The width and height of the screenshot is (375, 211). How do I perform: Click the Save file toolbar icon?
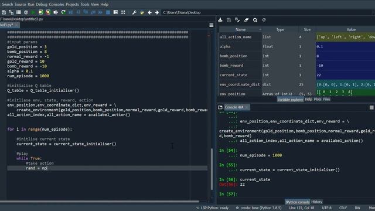(4, 12)
